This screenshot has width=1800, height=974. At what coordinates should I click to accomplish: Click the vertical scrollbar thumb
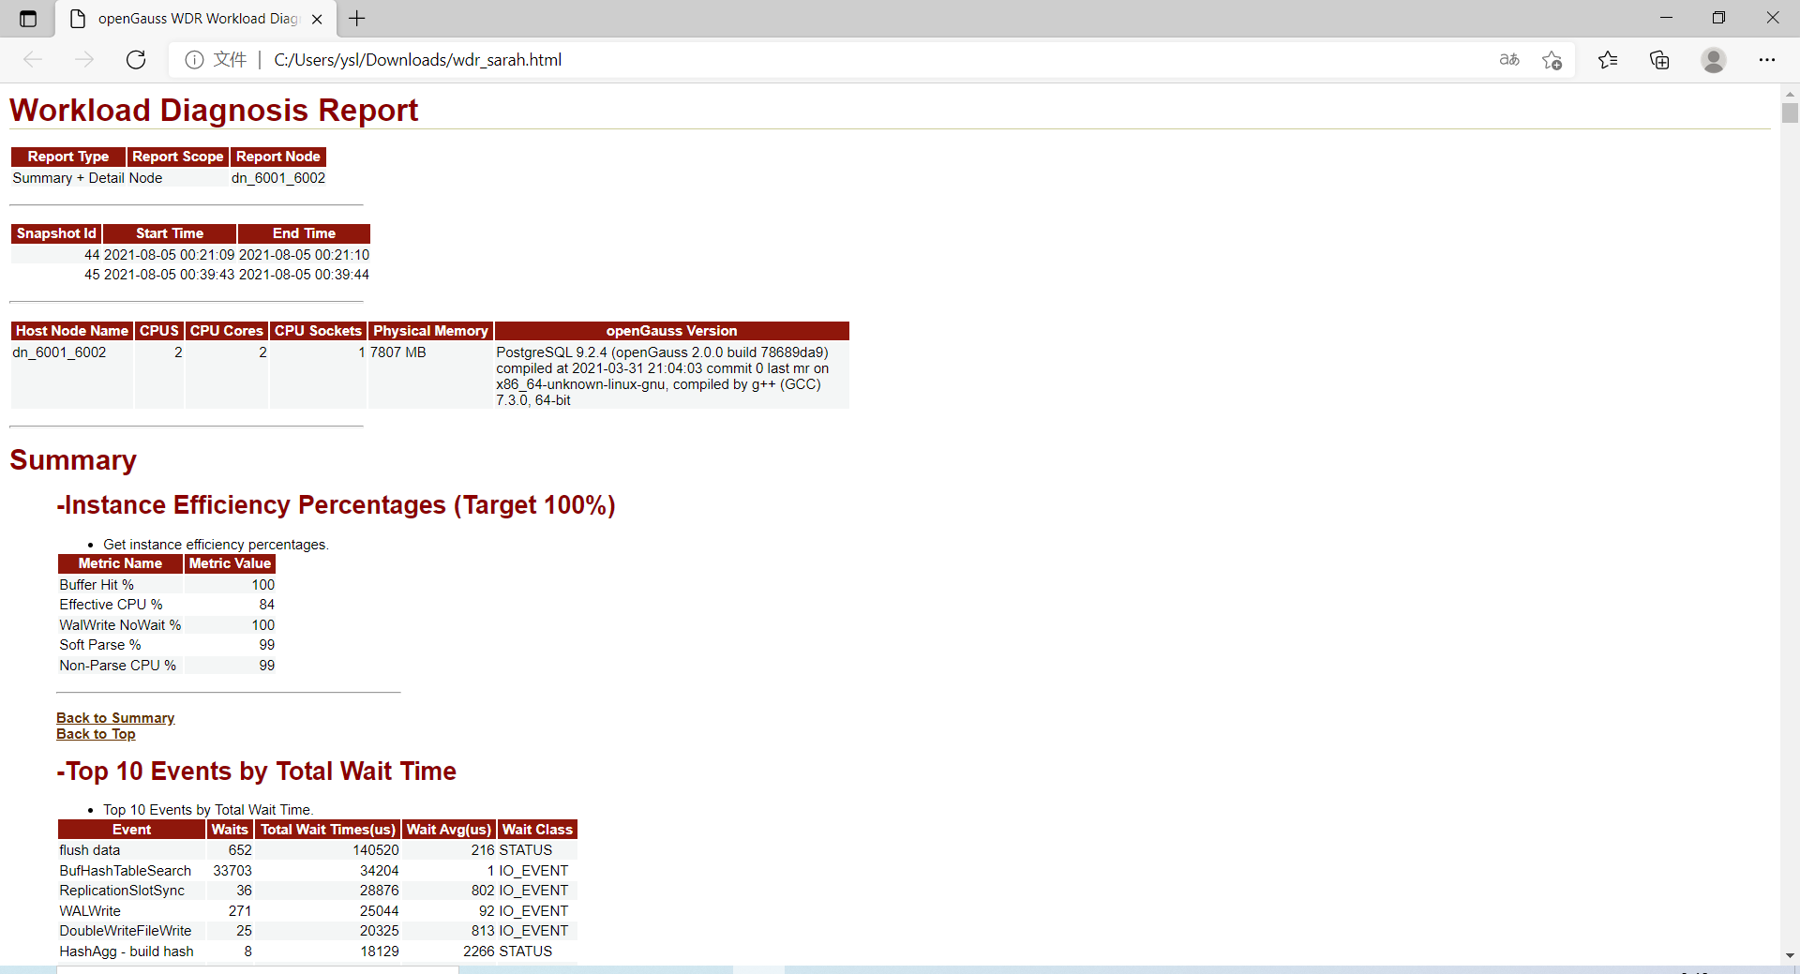click(1790, 112)
